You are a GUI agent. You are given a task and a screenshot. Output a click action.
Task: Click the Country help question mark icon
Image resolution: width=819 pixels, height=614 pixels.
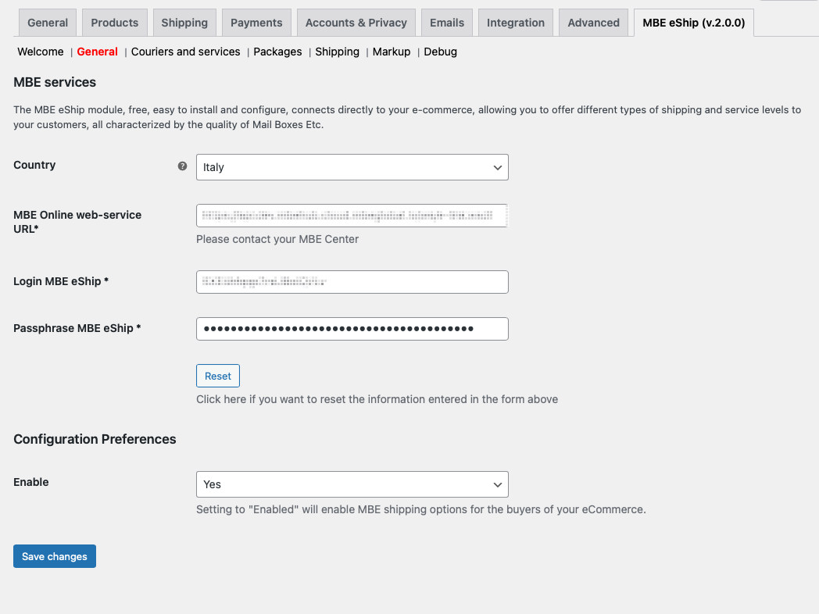182,166
